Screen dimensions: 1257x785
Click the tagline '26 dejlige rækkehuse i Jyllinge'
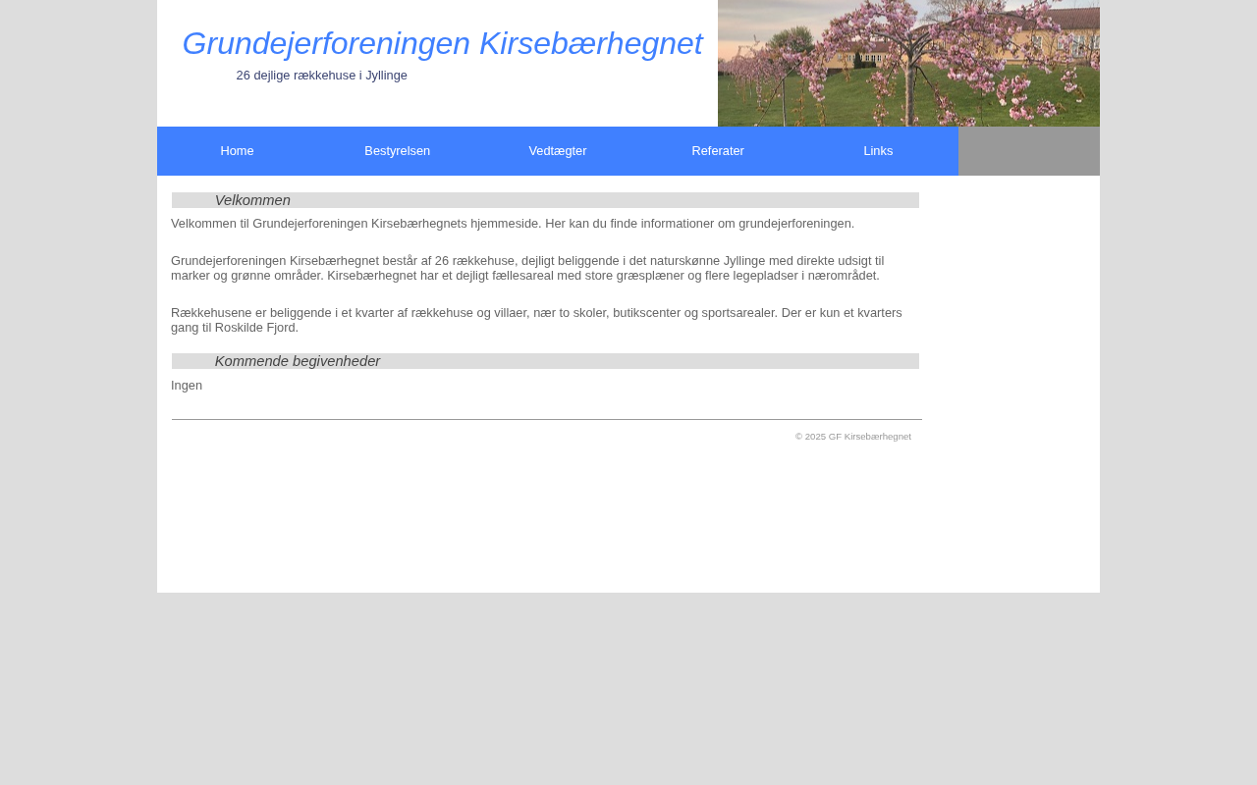click(321, 76)
